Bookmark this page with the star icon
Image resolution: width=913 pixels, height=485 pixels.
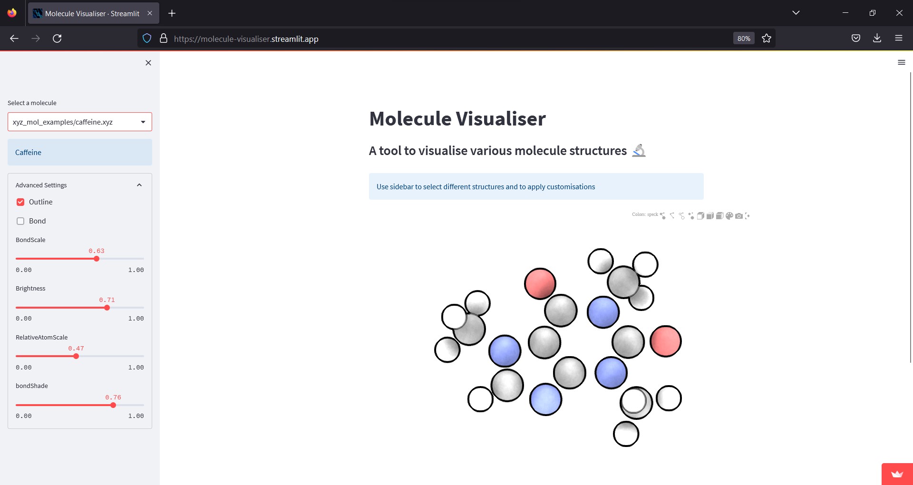pyautogui.click(x=766, y=39)
